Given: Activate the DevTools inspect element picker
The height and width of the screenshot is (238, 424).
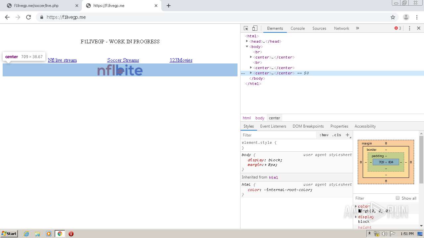Looking at the screenshot, I should coord(246,28).
